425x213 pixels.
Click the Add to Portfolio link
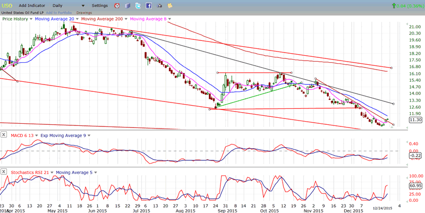59,12
